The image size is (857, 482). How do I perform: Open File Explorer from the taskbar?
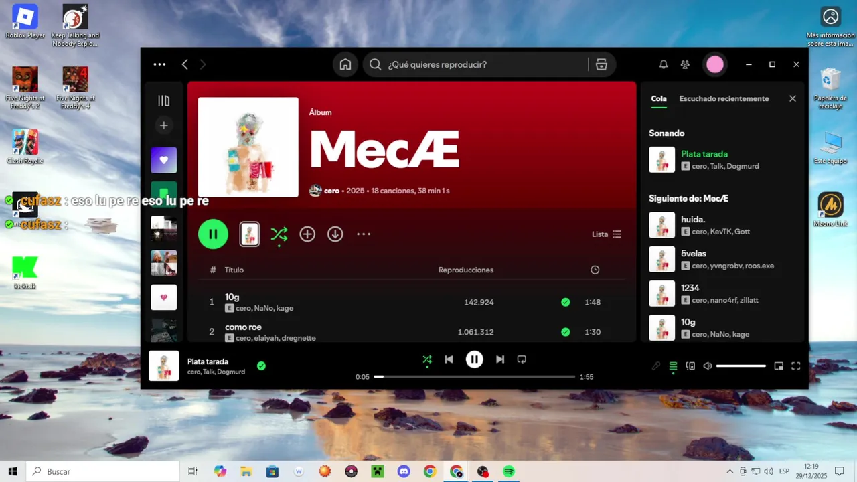coord(246,471)
